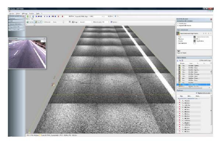Screen dimensions: 221x144
Task: Toggle the Caméra view button left of Vue 3D
Action: click(31, 22)
